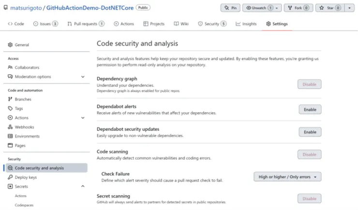Open the Check Failure severity dropdown
The width and height of the screenshot is (358, 210).
click(287, 177)
